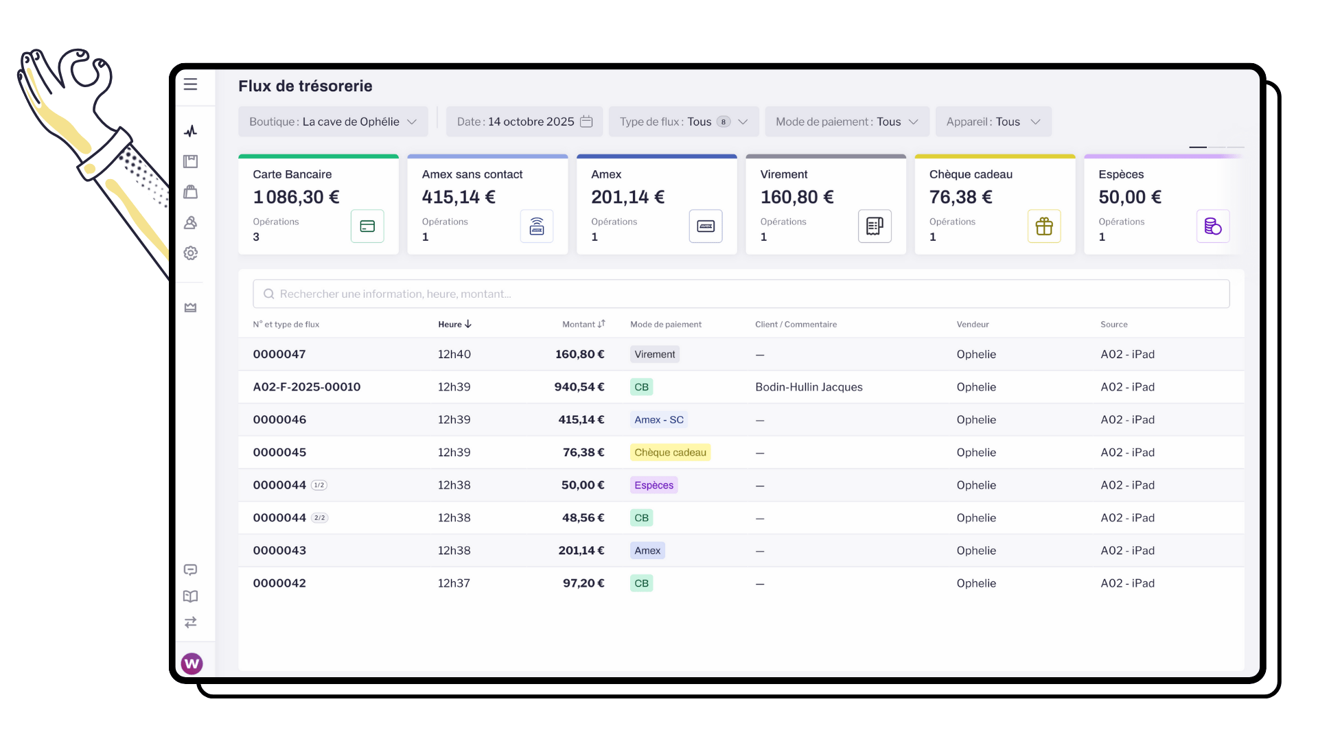Open the hamburger menu icon
This screenshot has height=741, width=1318.
click(190, 84)
